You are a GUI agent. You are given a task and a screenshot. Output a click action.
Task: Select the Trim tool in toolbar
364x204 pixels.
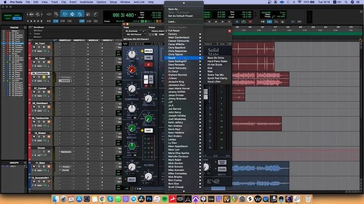(64, 14)
